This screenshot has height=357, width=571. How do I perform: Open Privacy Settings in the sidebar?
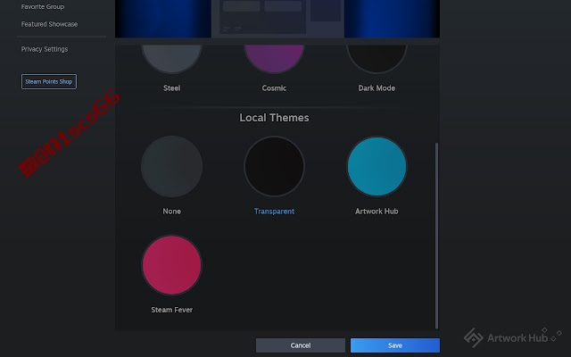click(x=45, y=49)
